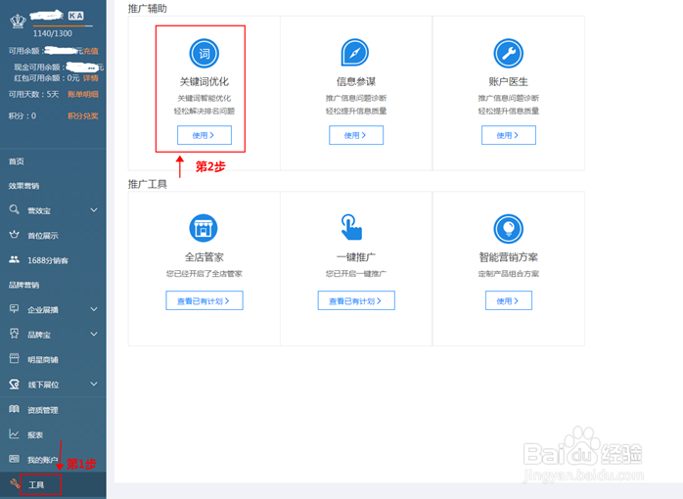This screenshot has width=683, height=499.
Task: Open 报表 sidebar entry
Action: click(35, 435)
